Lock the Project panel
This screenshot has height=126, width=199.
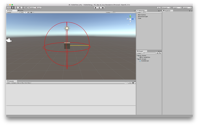[x=159, y=51]
